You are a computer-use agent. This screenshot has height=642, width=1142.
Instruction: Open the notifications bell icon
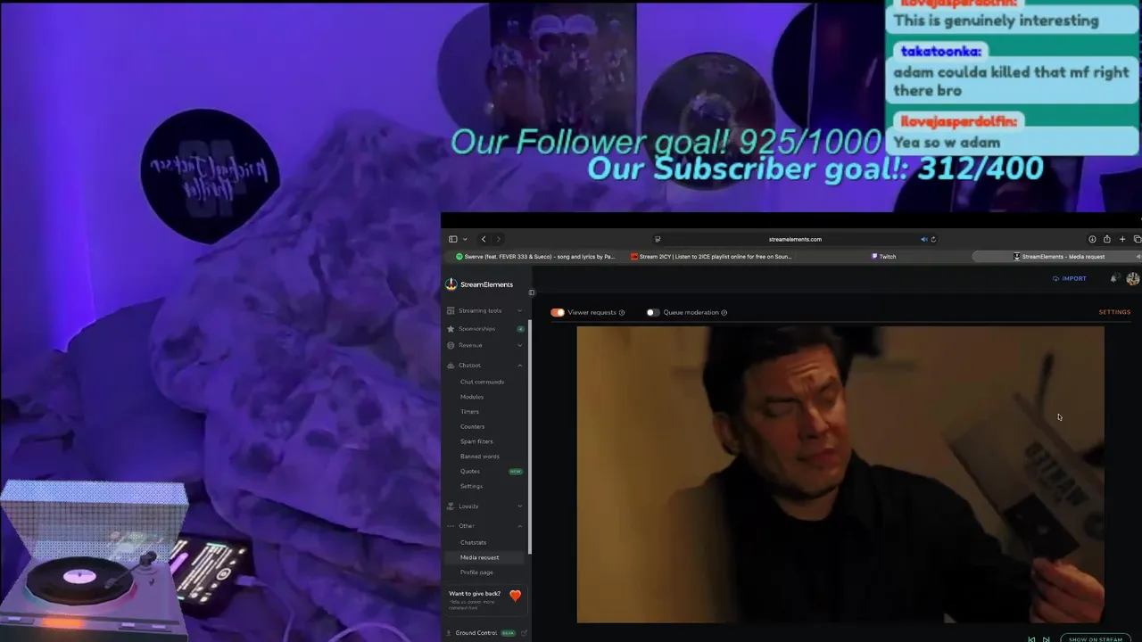(1113, 278)
